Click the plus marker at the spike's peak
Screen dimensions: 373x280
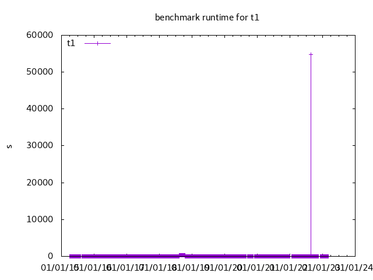pos(311,54)
